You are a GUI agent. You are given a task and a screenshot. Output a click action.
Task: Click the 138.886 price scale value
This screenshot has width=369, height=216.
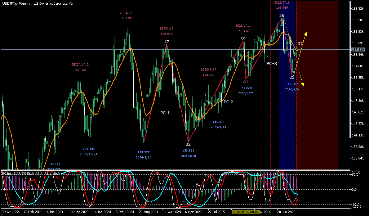point(358,147)
